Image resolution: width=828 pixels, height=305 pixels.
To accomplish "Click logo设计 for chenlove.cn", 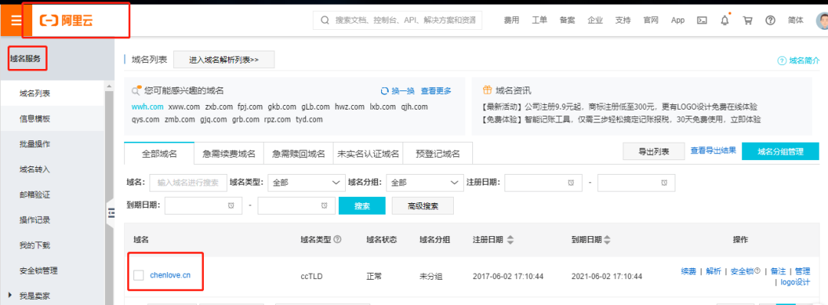I will [x=795, y=282].
